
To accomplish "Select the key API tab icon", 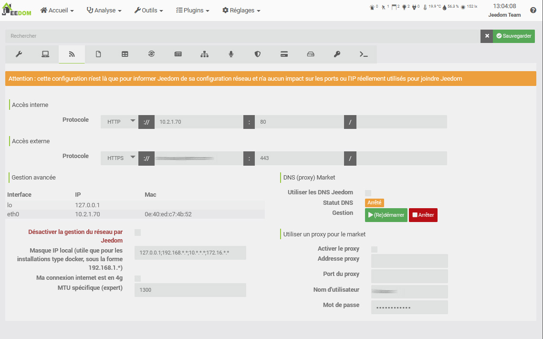I will (x=337, y=54).
